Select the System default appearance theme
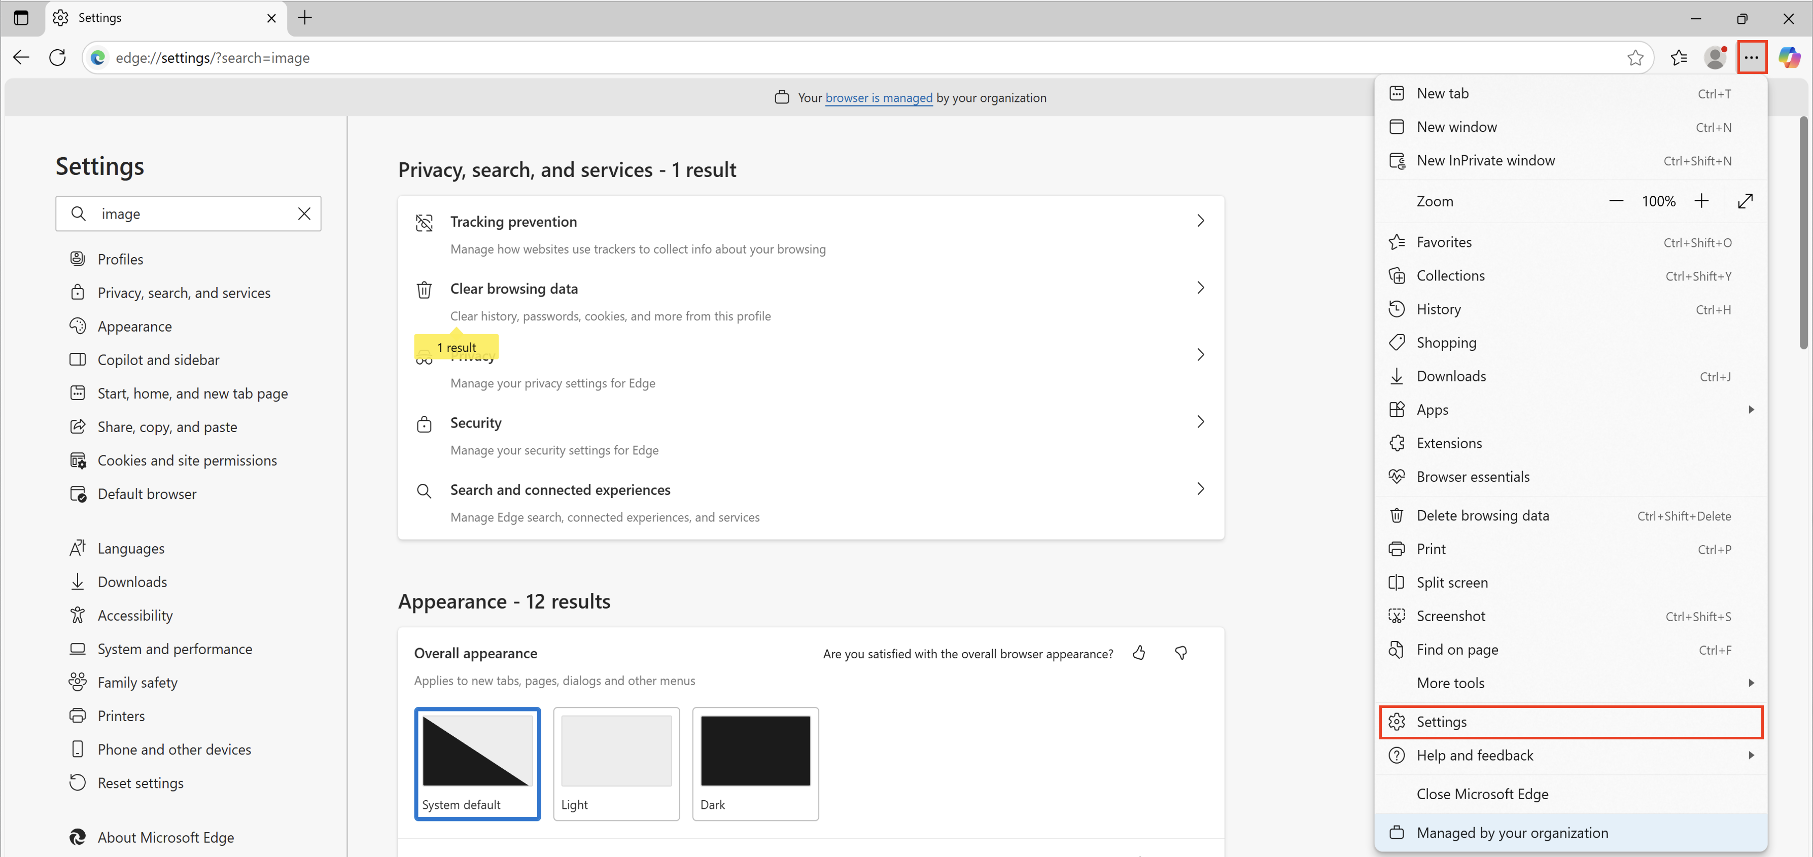Screen dimensions: 1813x857 (477, 763)
